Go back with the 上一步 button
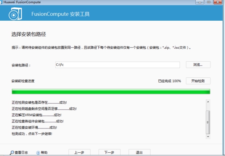The image size is (225, 156). point(79,152)
